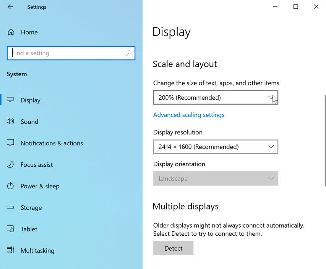Open the Power & sleep icon
This screenshot has height=269, width=326.
10,186
